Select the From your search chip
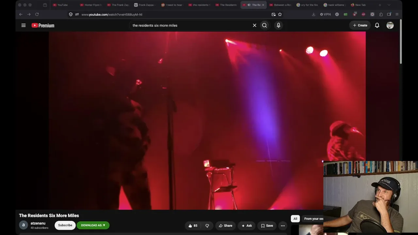 [x=313, y=219]
